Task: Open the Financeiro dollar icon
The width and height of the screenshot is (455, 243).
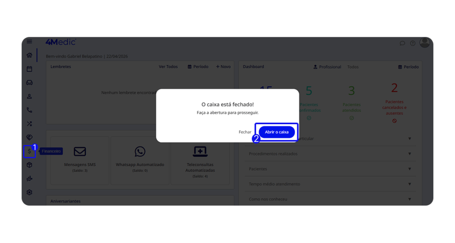Action: click(29, 151)
